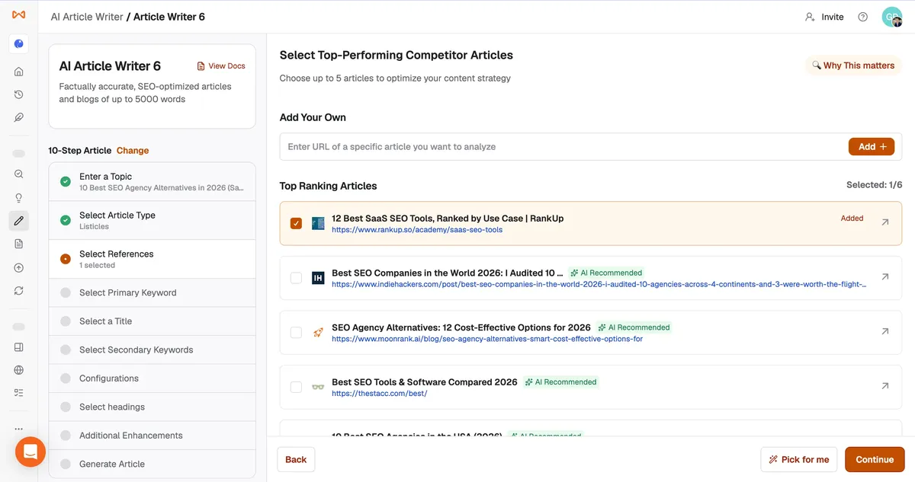Go to Home via sidebar house icon
Image resolution: width=915 pixels, height=482 pixels.
[19, 72]
